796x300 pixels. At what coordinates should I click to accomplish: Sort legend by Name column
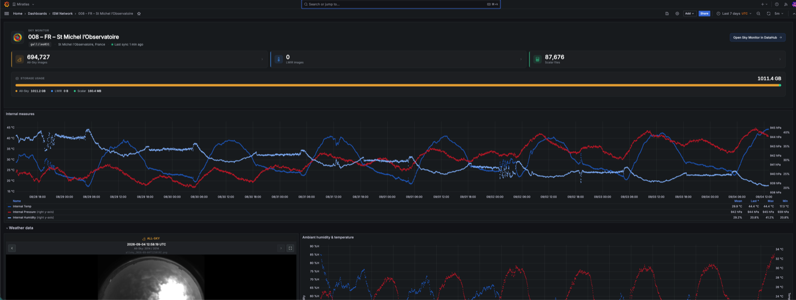click(17, 201)
